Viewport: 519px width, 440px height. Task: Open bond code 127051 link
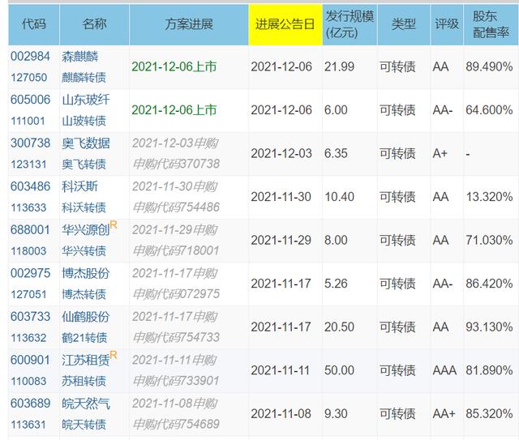click(28, 294)
